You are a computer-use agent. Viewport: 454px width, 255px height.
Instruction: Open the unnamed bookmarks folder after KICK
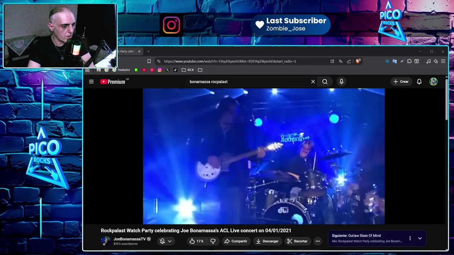click(x=200, y=70)
